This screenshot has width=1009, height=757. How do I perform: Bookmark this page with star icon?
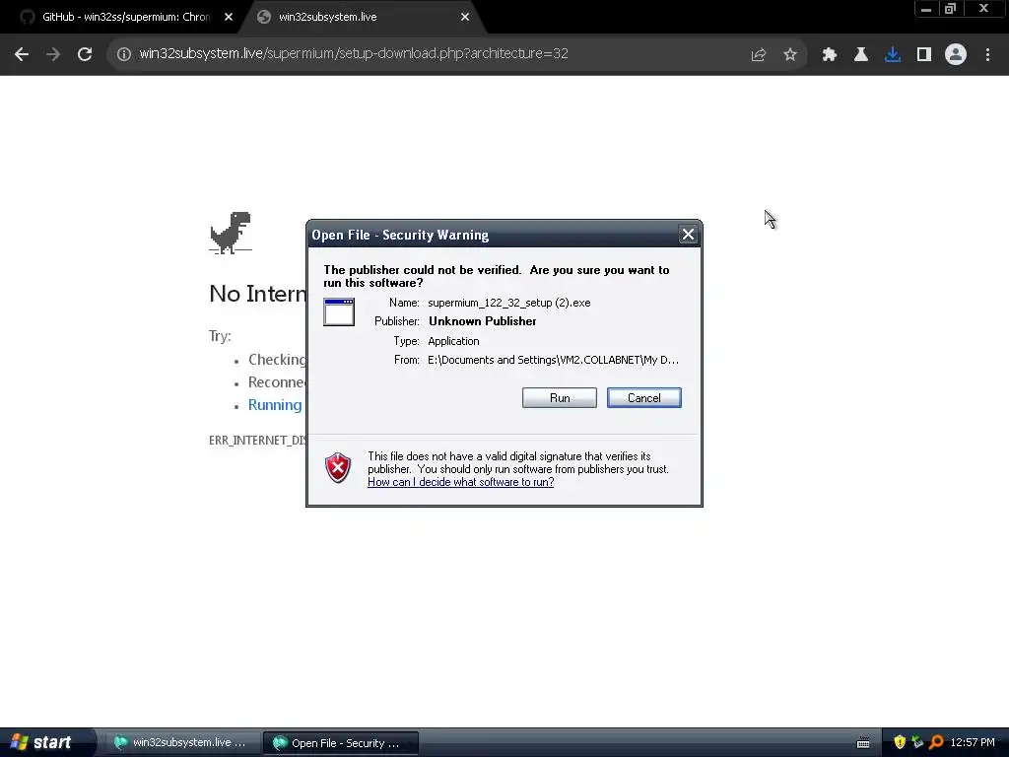tap(790, 55)
